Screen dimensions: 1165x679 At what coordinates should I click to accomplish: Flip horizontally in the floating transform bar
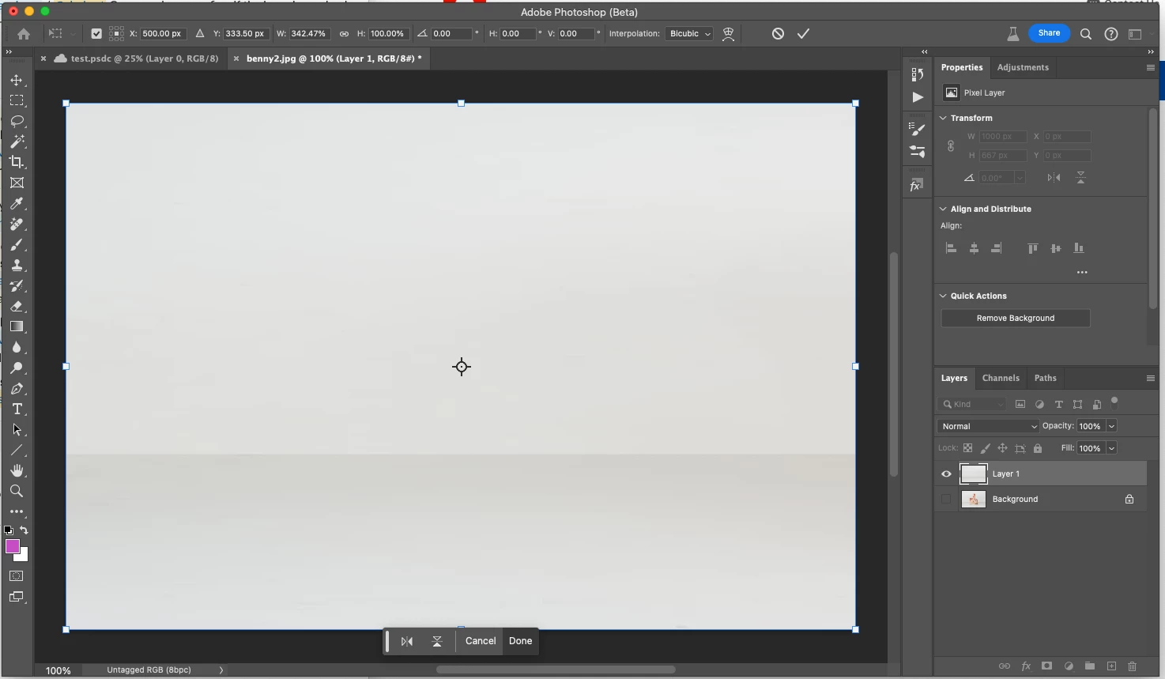point(407,642)
